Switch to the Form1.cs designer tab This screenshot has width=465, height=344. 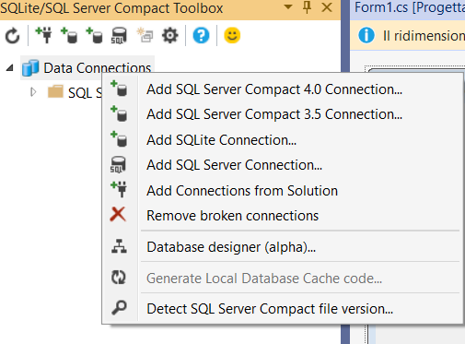coord(409,7)
